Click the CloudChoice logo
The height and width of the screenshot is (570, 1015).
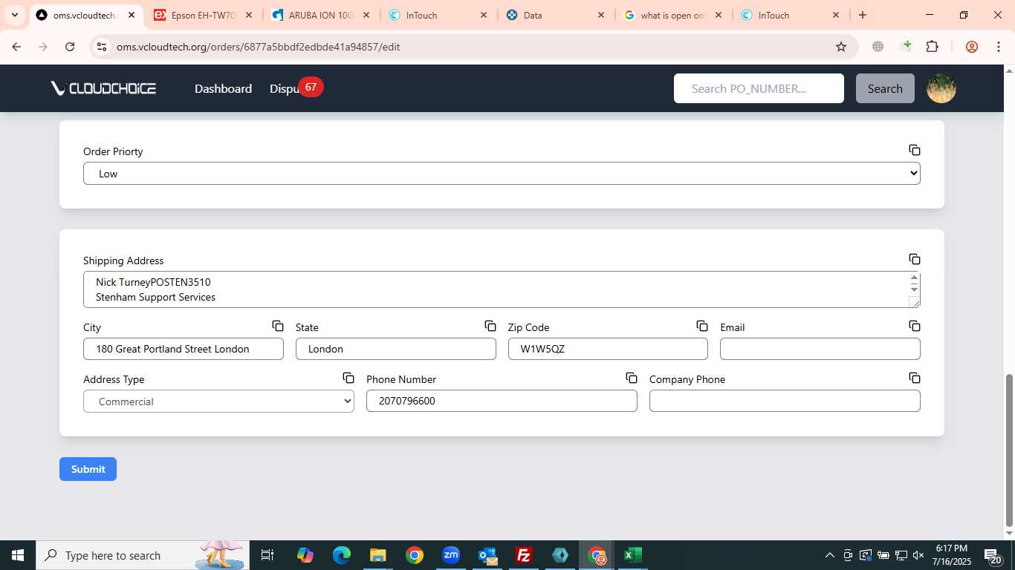[x=103, y=88]
